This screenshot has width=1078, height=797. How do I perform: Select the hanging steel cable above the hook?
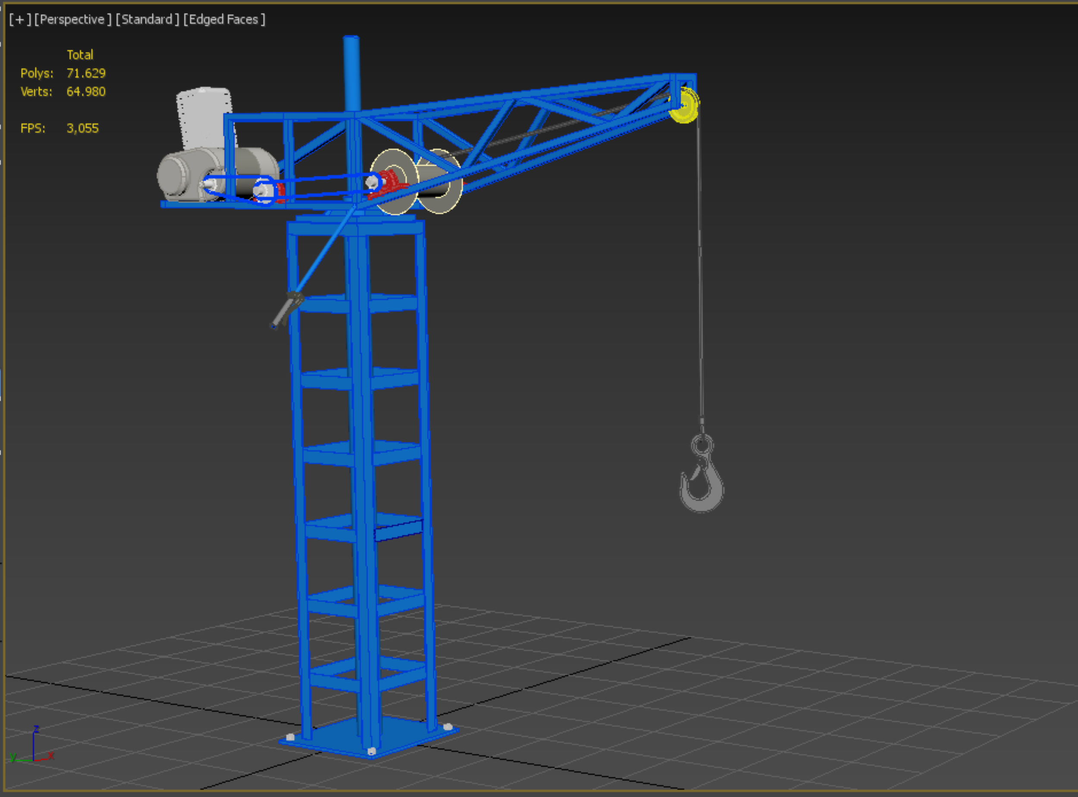699,270
